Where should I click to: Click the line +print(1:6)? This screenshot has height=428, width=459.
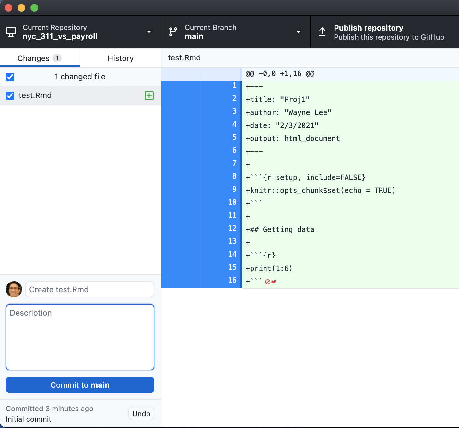(x=269, y=269)
